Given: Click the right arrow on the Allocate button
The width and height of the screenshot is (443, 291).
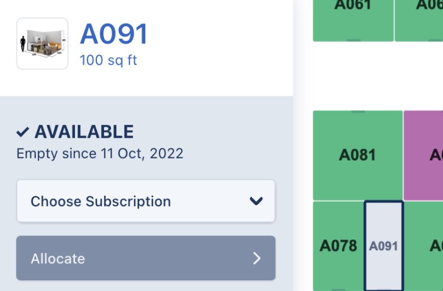Looking at the screenshot, I should click(256, 258).
